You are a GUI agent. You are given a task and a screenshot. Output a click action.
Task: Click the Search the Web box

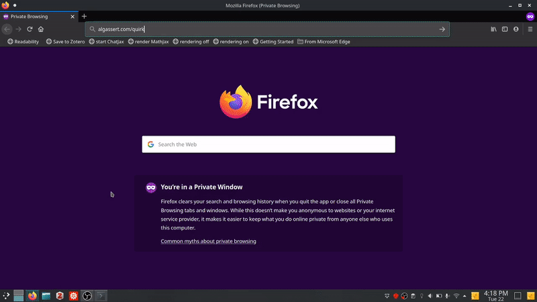point(268,144)
